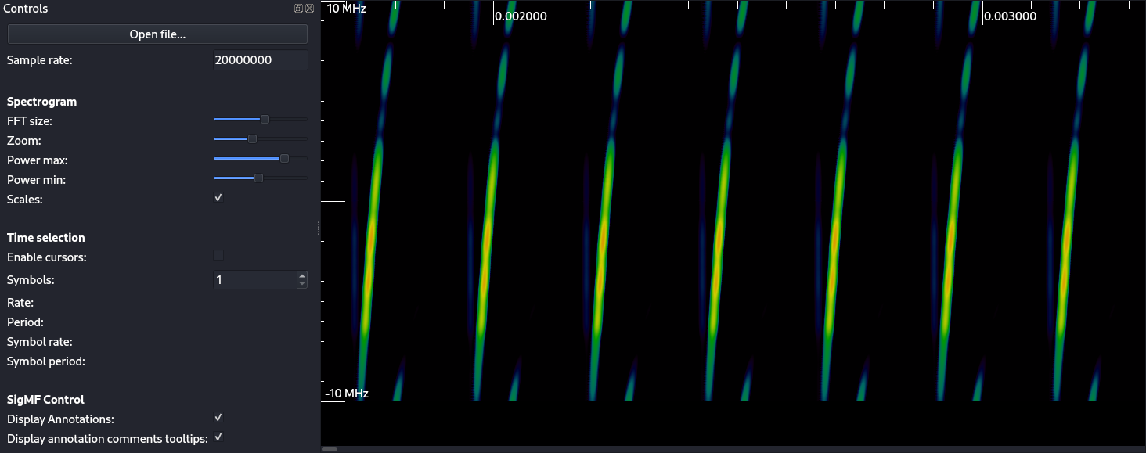The image size is (1146, 453).
Task: Click the Power max slider handle
Action: (284, 159)
